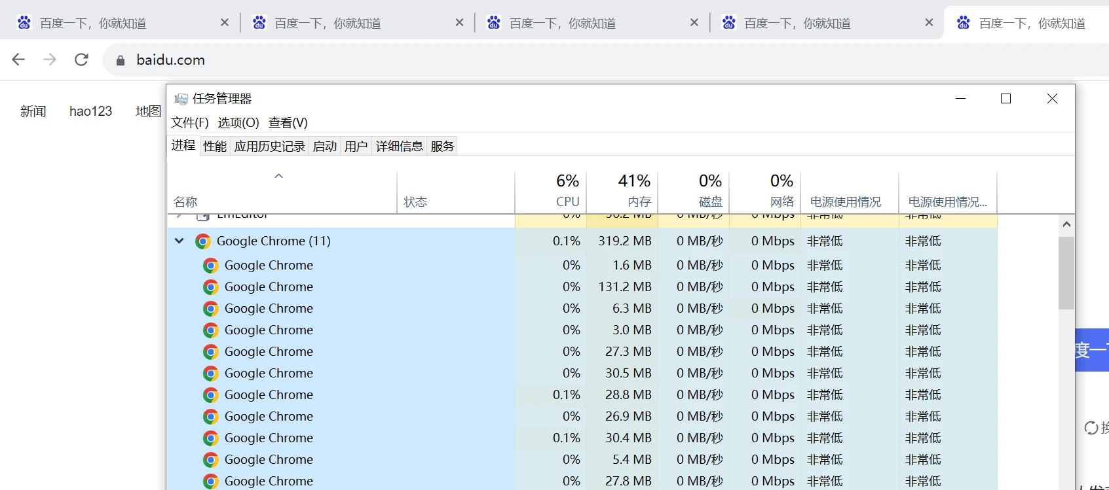The image size is (1109, 490).
Task: Switch to the 应用历史记录 tab
Action: (270, 147)
